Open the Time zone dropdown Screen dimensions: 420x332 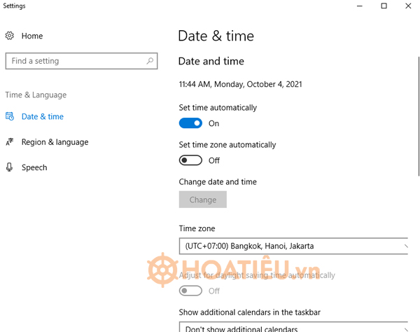tap(293, 246)
